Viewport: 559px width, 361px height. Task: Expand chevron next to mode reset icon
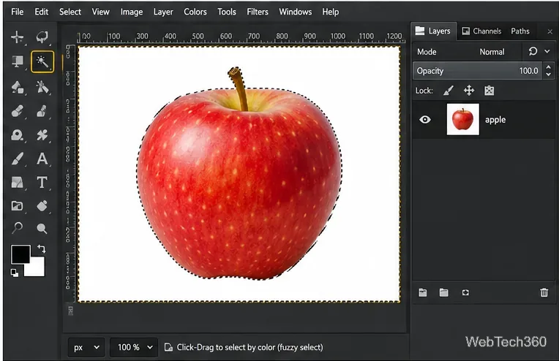click(x=547, y=52)
